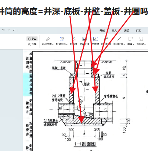The image size is (148, 151).
Task: Activate the 手型 hand tool
Action: click(32, 39)
